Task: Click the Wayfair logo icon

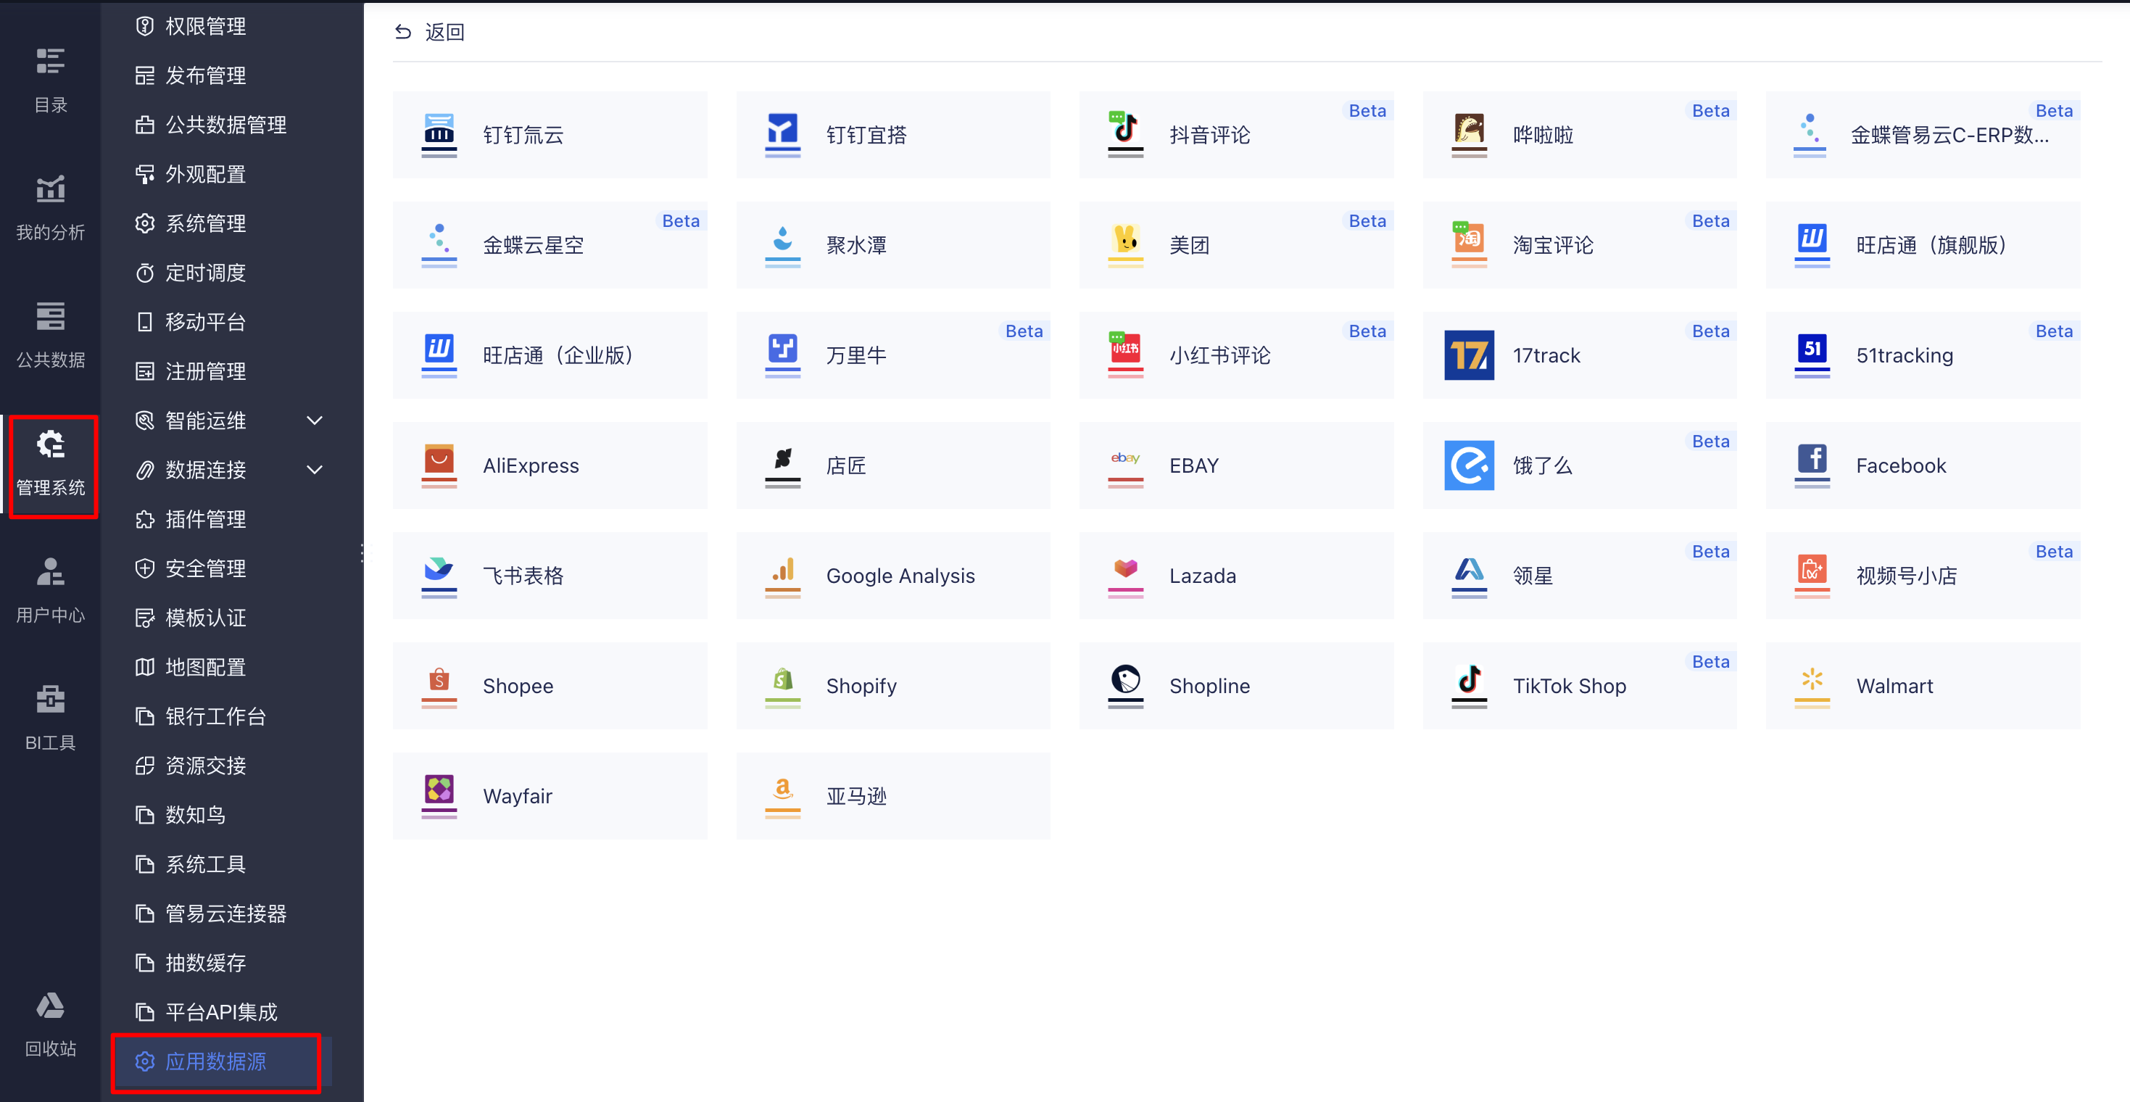Action: [439, 790]
